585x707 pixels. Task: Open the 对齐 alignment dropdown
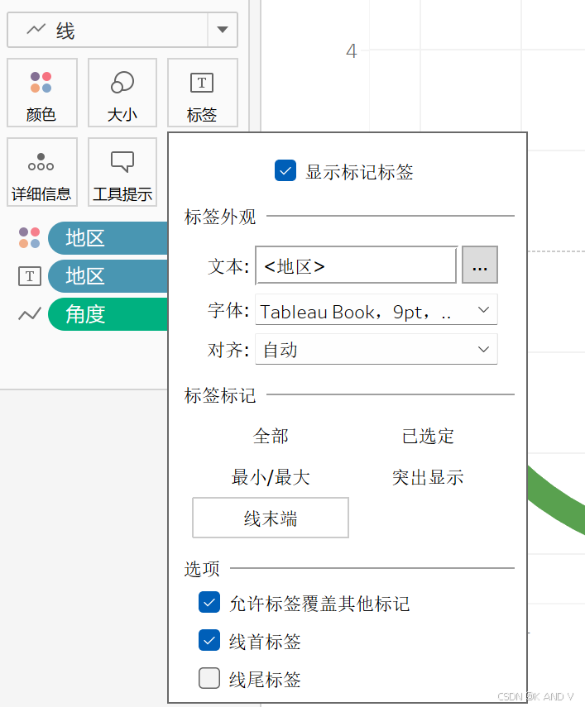coord(376,349)
